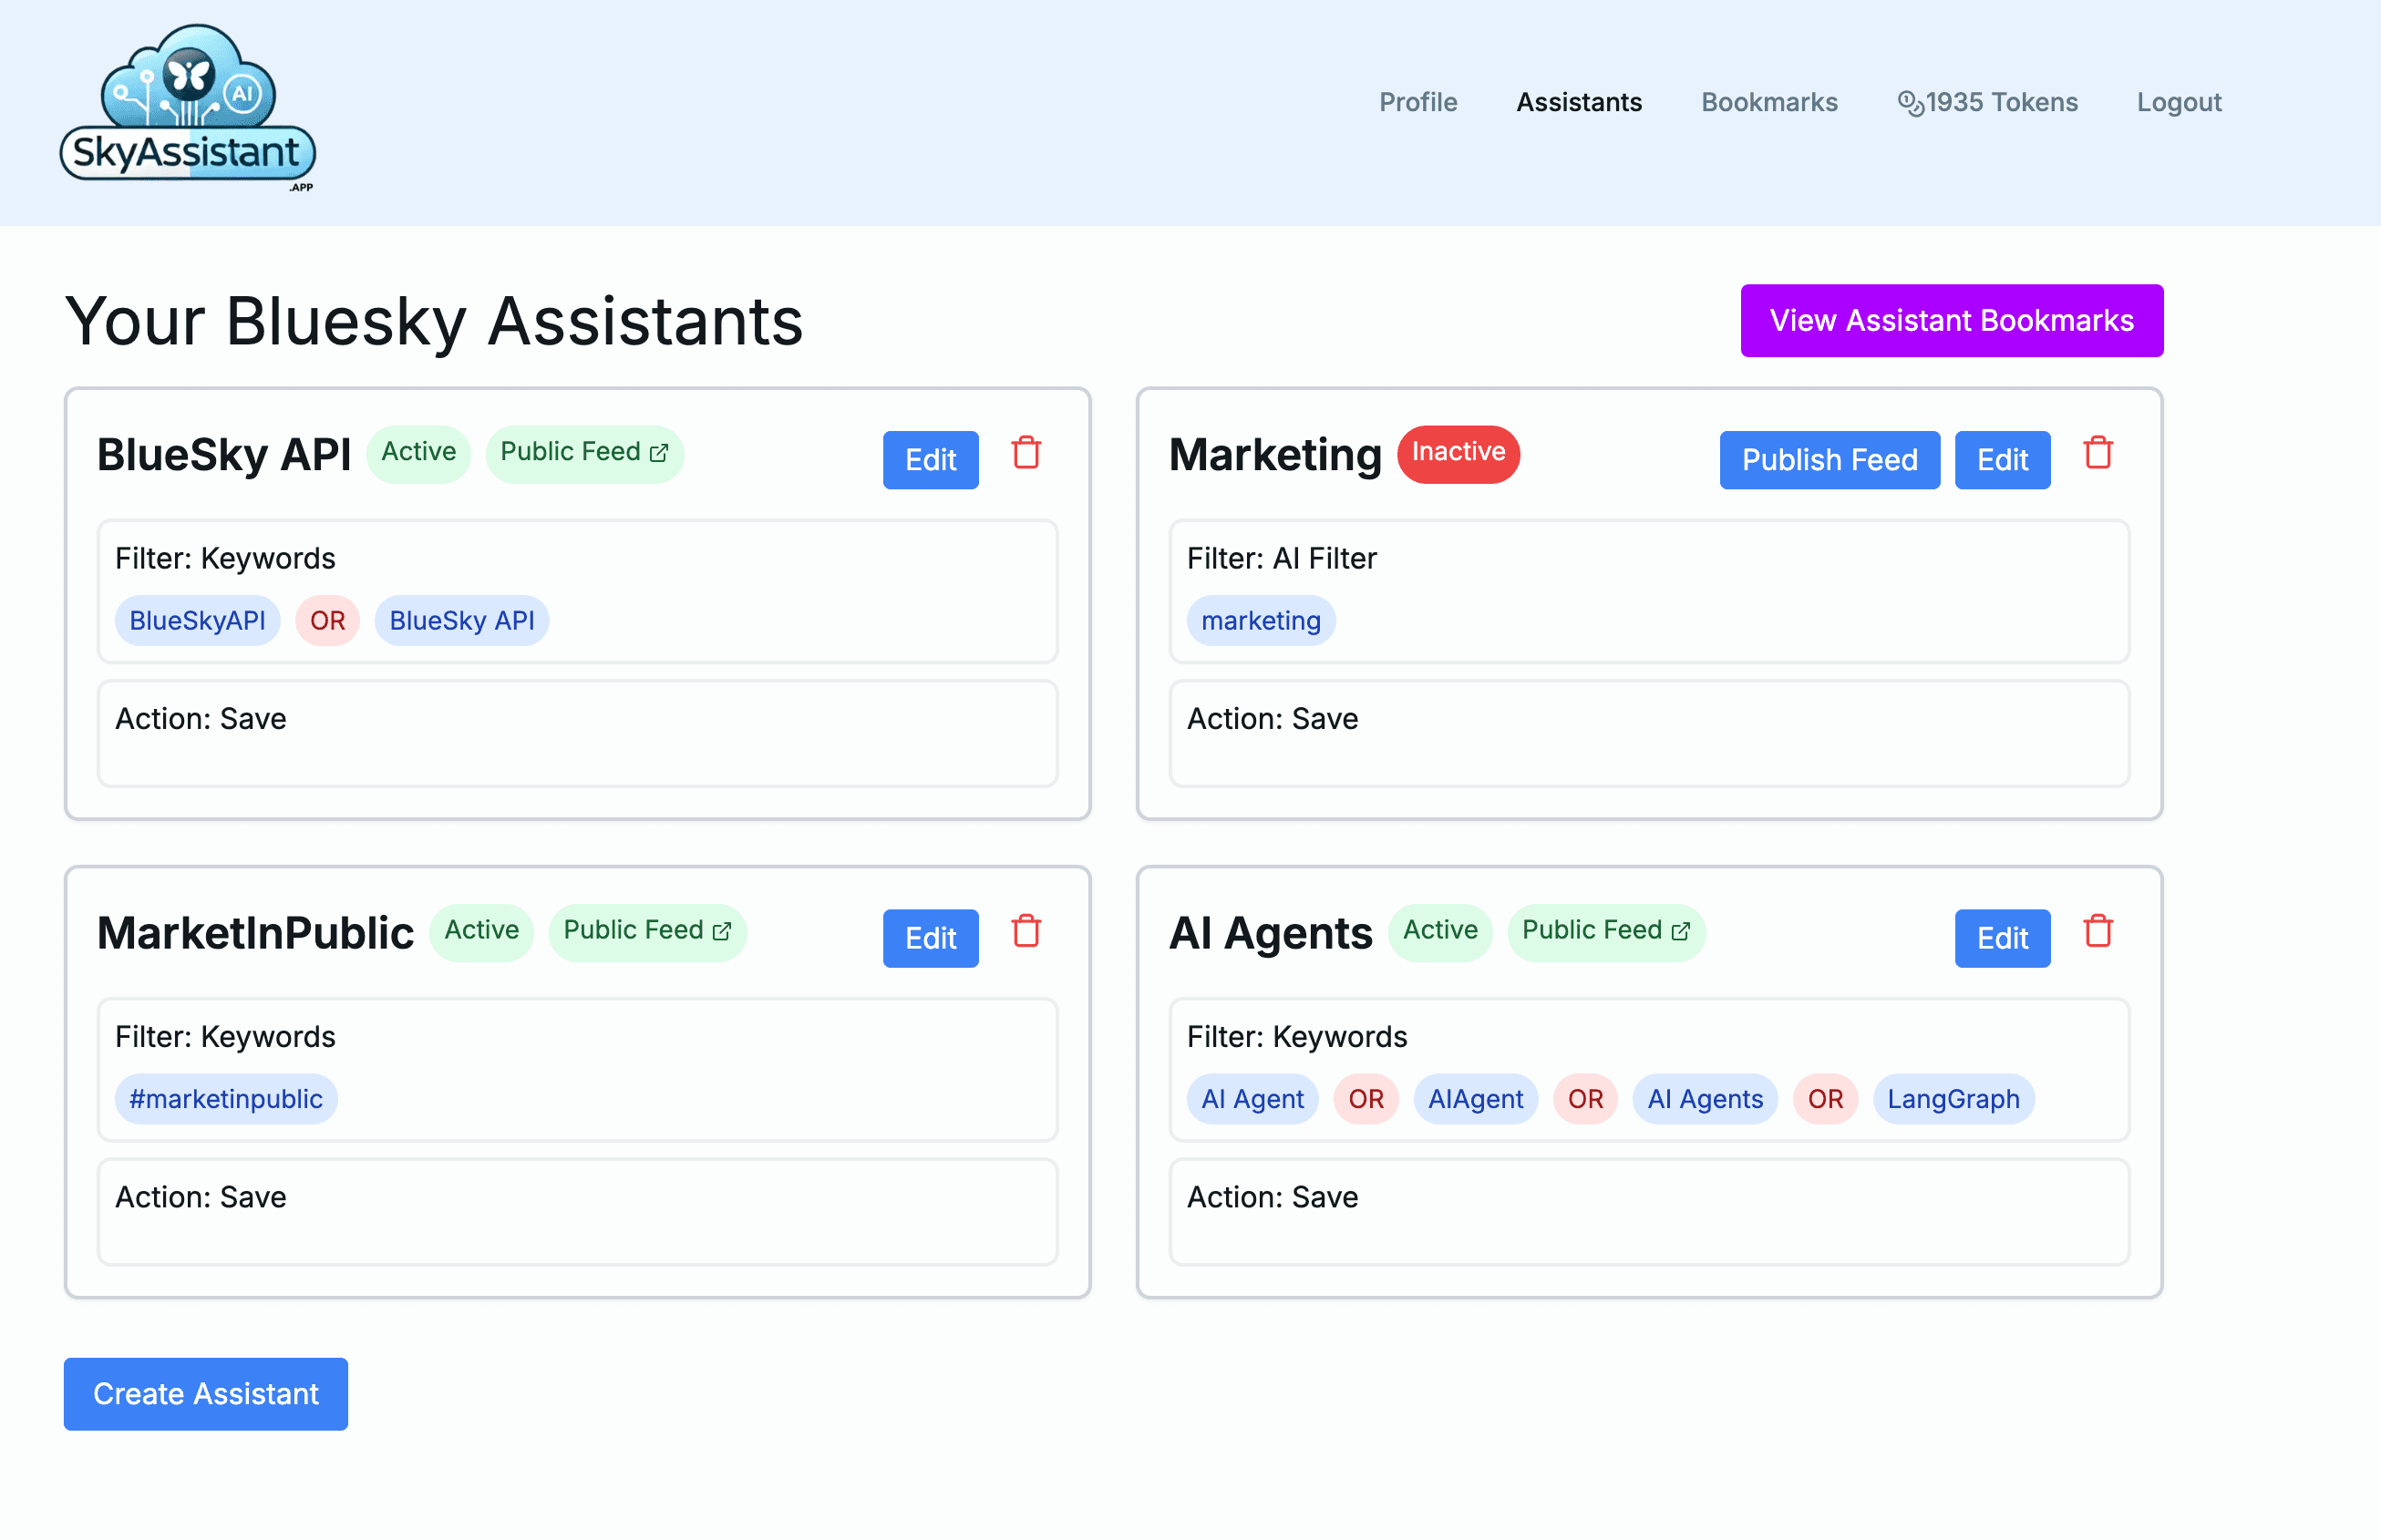This screenshot has height=1540, width=2381.
Task: Open BlueSky API Public Feed link
Action: point(584,453)
